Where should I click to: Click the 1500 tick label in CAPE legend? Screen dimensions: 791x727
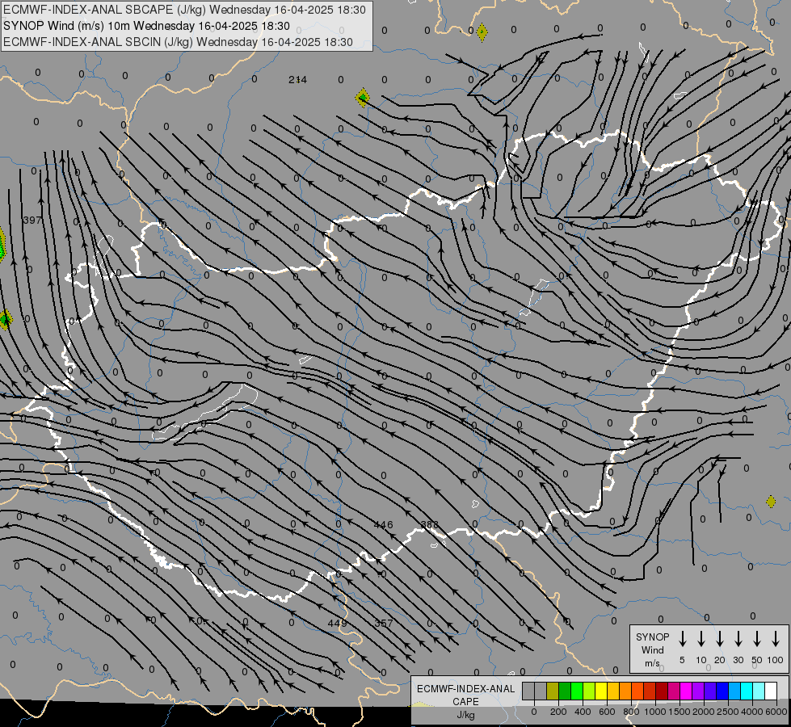(x=680, y=712)
